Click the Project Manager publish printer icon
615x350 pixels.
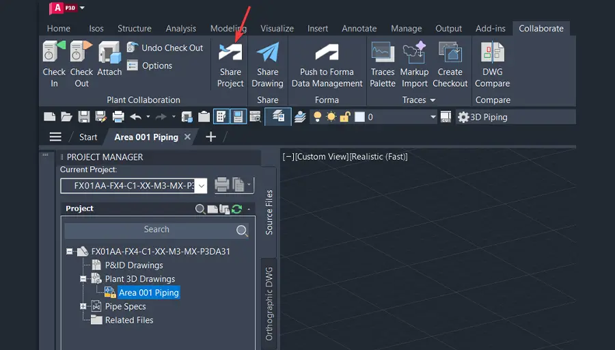point(221,184)
